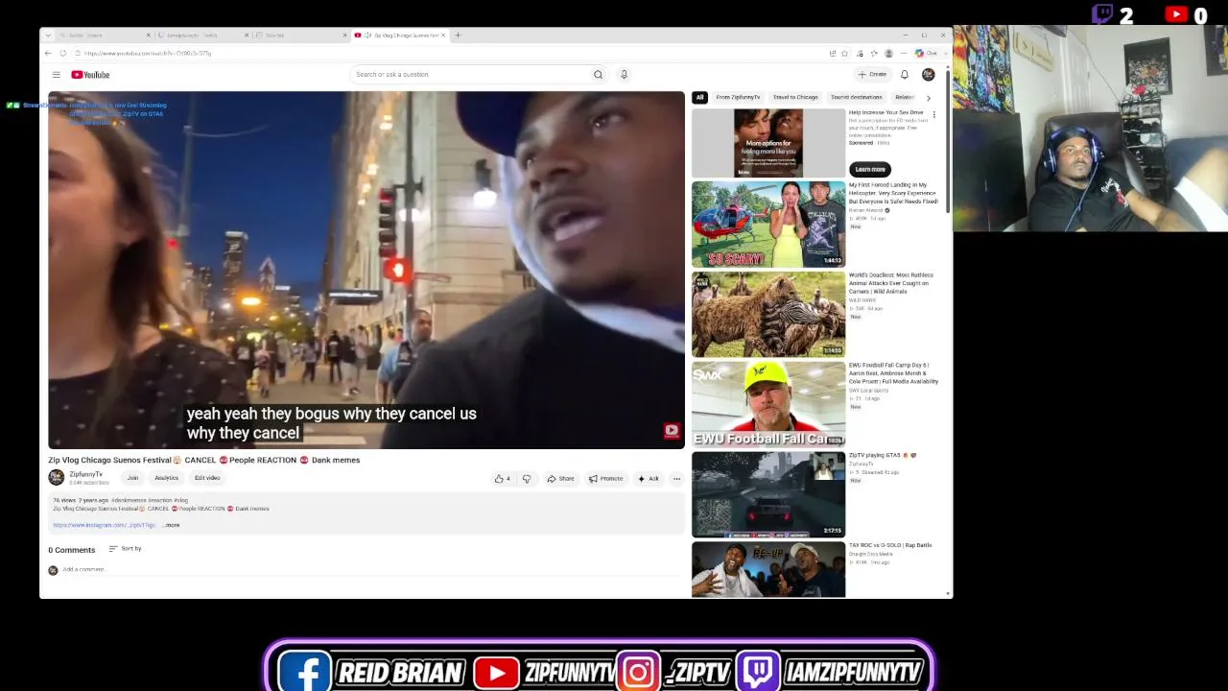Open the EWU Football Fall Camp thumbnail

point(768,405)
